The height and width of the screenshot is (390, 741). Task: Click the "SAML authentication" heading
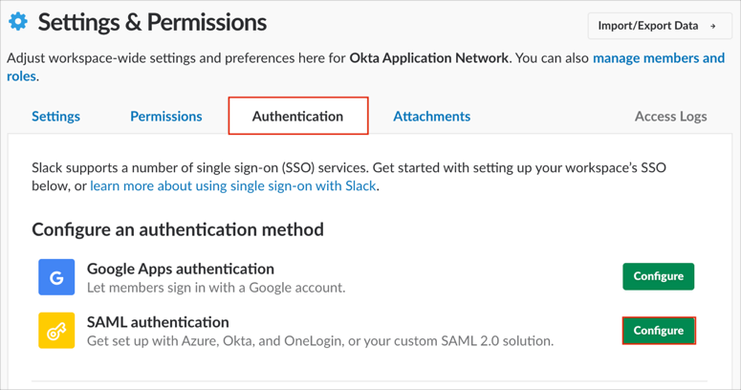pyautogui.click(x=158, y=322)
